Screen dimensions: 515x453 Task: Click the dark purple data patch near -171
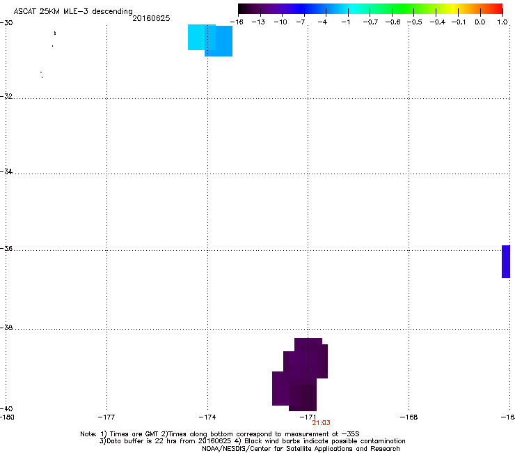pos(300,374)
